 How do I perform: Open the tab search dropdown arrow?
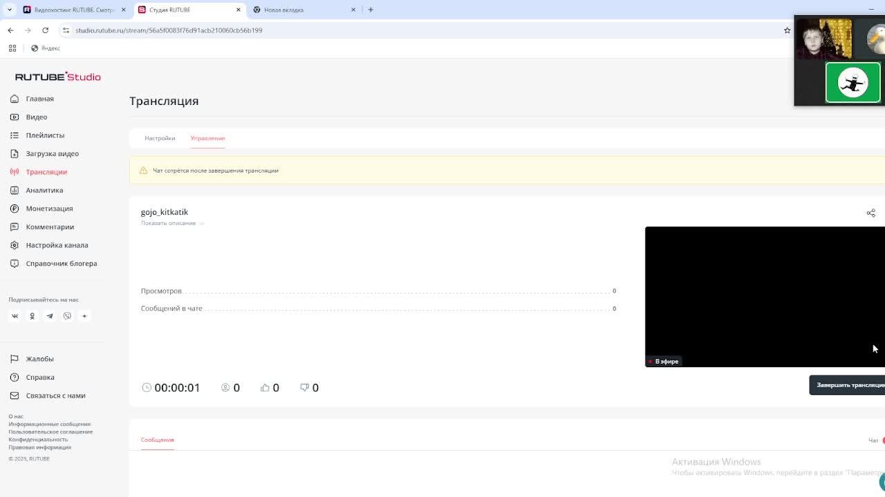pyautogui.click(x=10, y=10)
